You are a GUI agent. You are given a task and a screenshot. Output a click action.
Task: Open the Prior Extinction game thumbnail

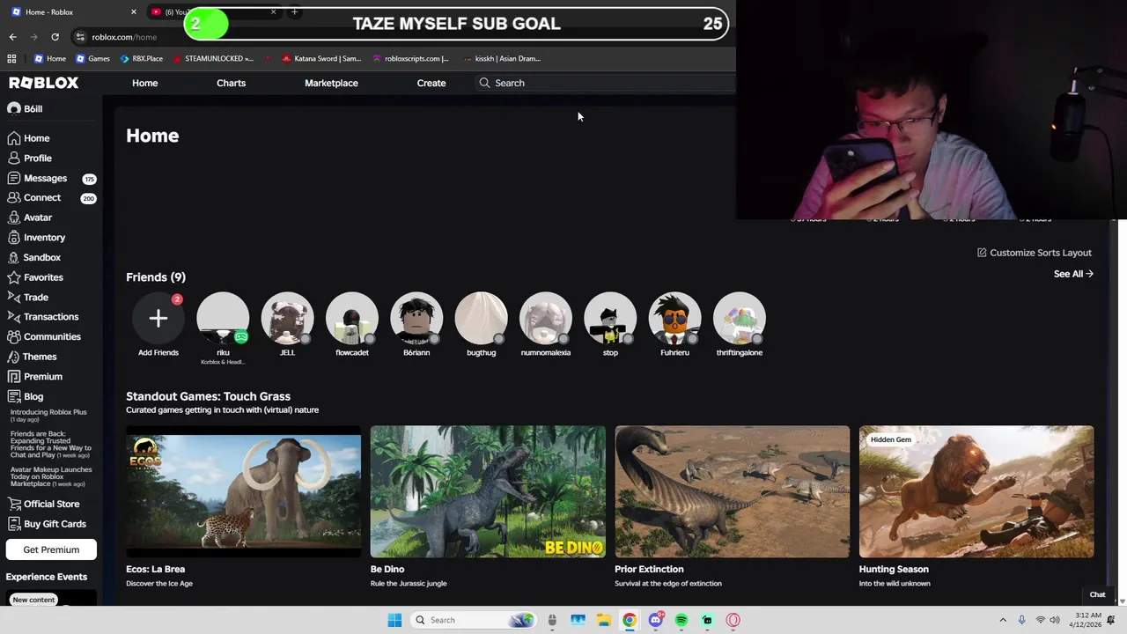click(732, 491)
